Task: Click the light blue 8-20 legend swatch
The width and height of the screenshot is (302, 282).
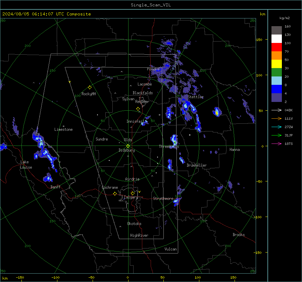Action: pyautogui.click(x=276, y=81)
